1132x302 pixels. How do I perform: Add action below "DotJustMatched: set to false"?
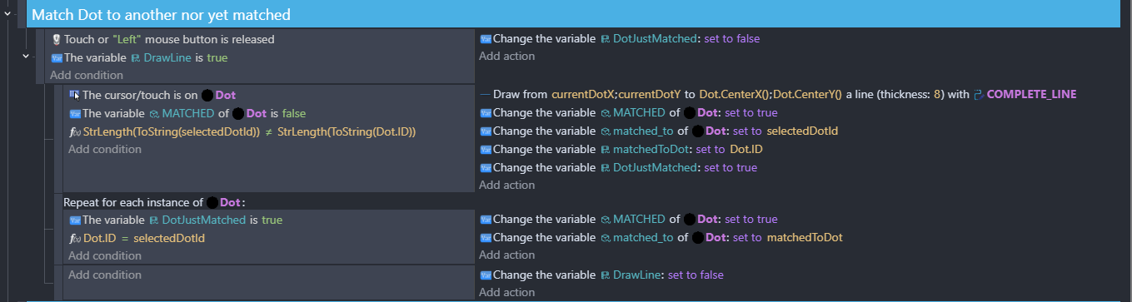tap(507, 56)
